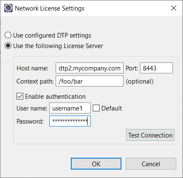Click the Port: label text

tap(132, 68)
